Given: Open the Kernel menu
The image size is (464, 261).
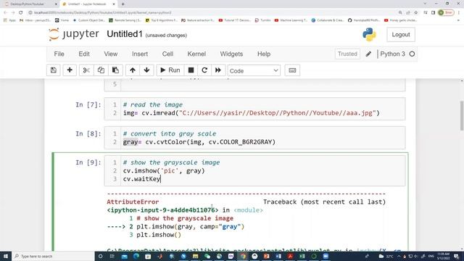Looking at the screenshot, I should (196, 54).
